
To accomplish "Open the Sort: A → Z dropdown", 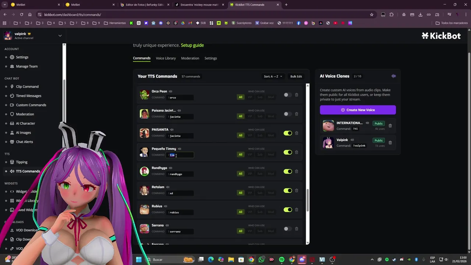I will click(273, 77).
